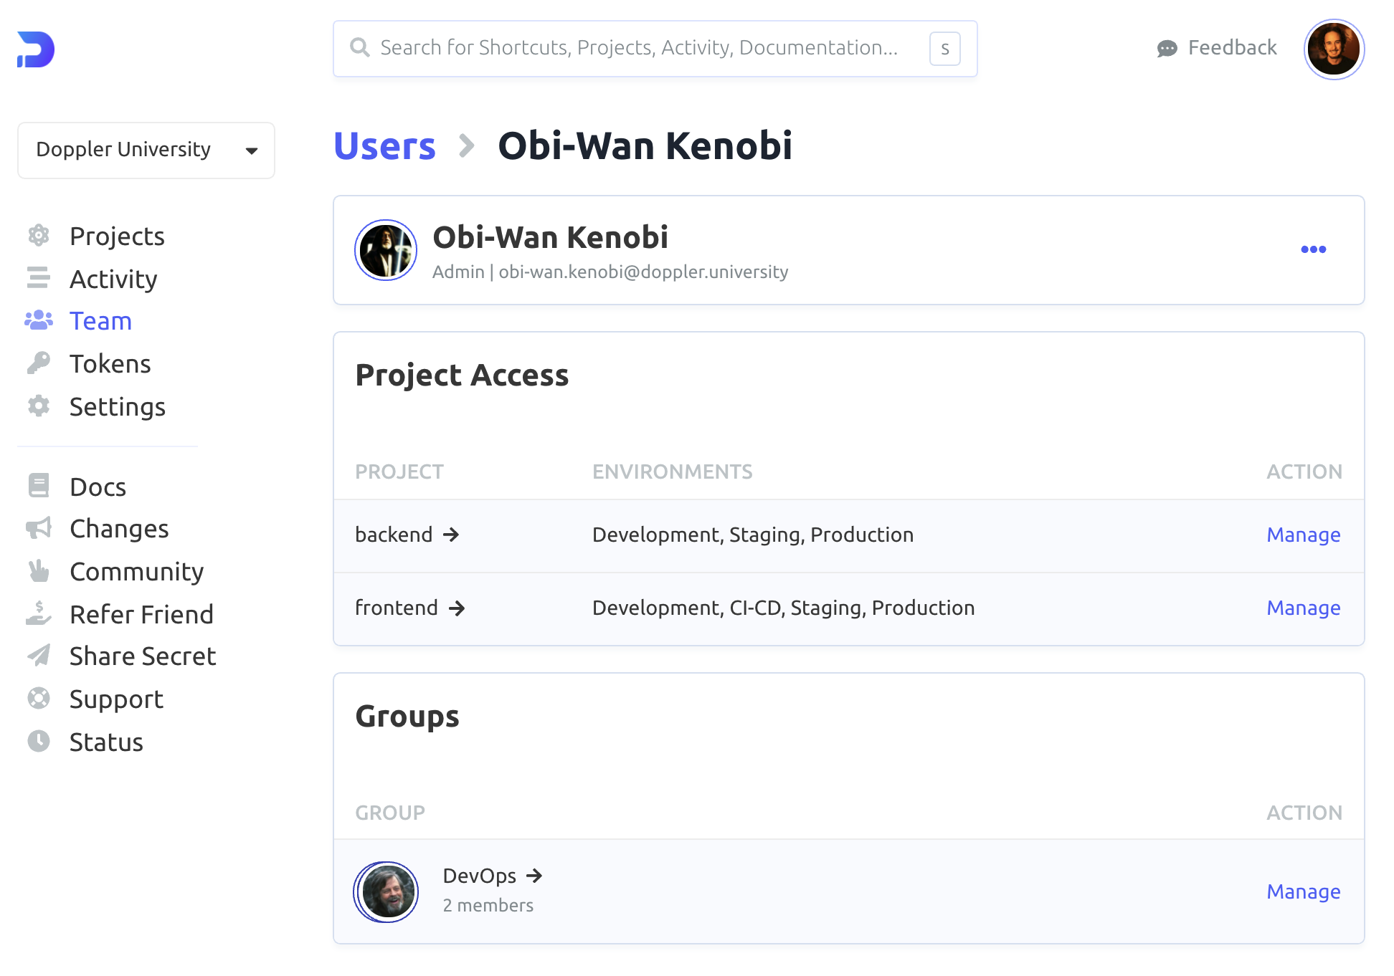Open Obi-Wan Kenobi's three-dot options menu
This screenshot has height=976, width=1394.
1313,249
